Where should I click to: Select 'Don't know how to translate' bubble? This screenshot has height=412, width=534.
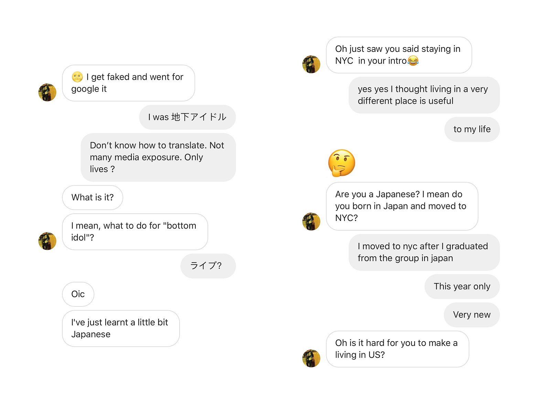coord(158,157)
